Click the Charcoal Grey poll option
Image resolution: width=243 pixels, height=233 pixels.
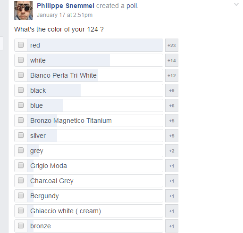tap(95, 181)
